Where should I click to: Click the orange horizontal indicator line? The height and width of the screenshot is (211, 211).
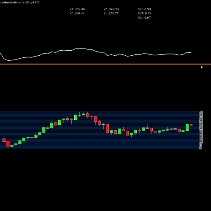(x=105, y=64)
